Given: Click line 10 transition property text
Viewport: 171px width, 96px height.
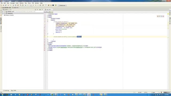Looking at the screenshot, I should coord(64,28).
